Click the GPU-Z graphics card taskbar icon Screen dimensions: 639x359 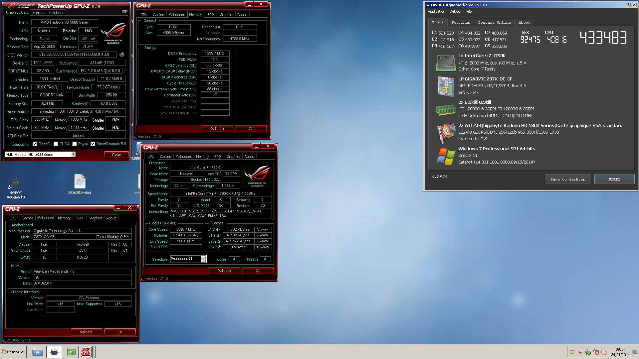tap(71, 352)
